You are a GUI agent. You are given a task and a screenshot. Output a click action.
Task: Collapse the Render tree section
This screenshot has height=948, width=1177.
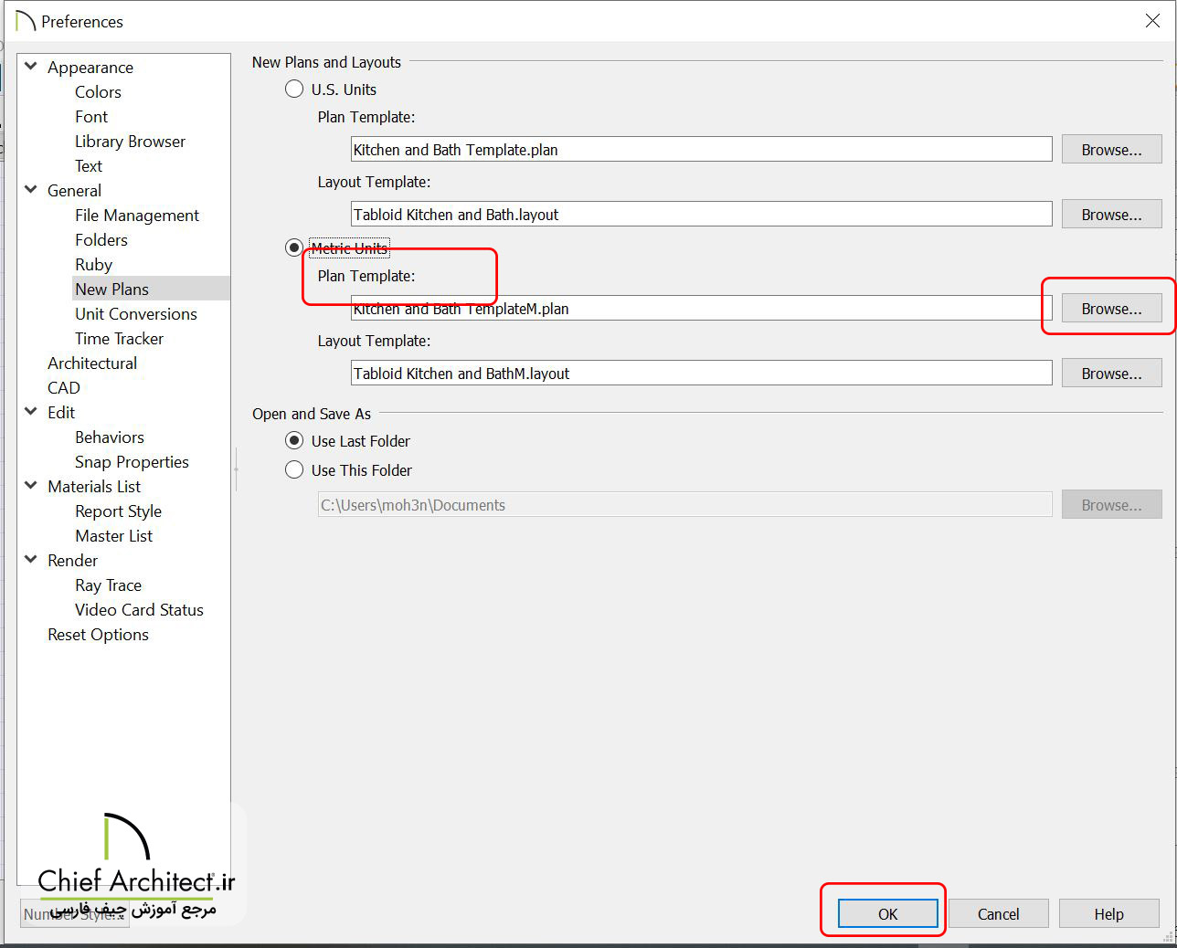[31, 560]
